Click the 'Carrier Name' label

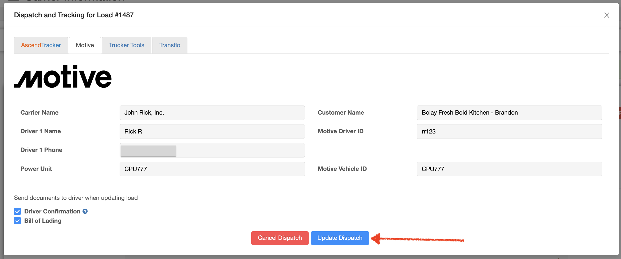[x=40, y=113]
